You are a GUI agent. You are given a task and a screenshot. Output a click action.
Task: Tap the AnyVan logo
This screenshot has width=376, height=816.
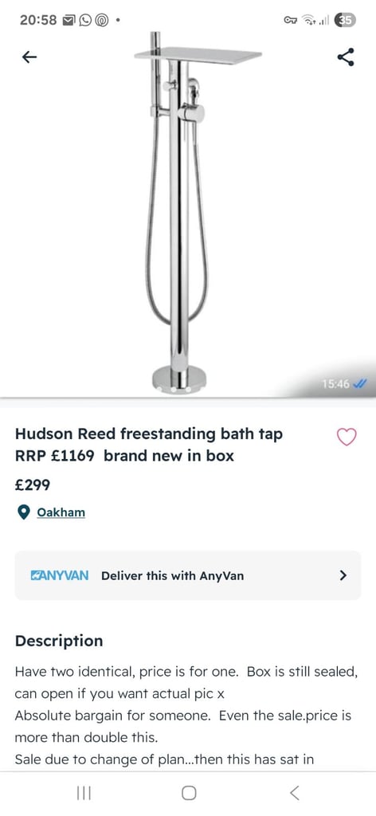coord(59,575)
